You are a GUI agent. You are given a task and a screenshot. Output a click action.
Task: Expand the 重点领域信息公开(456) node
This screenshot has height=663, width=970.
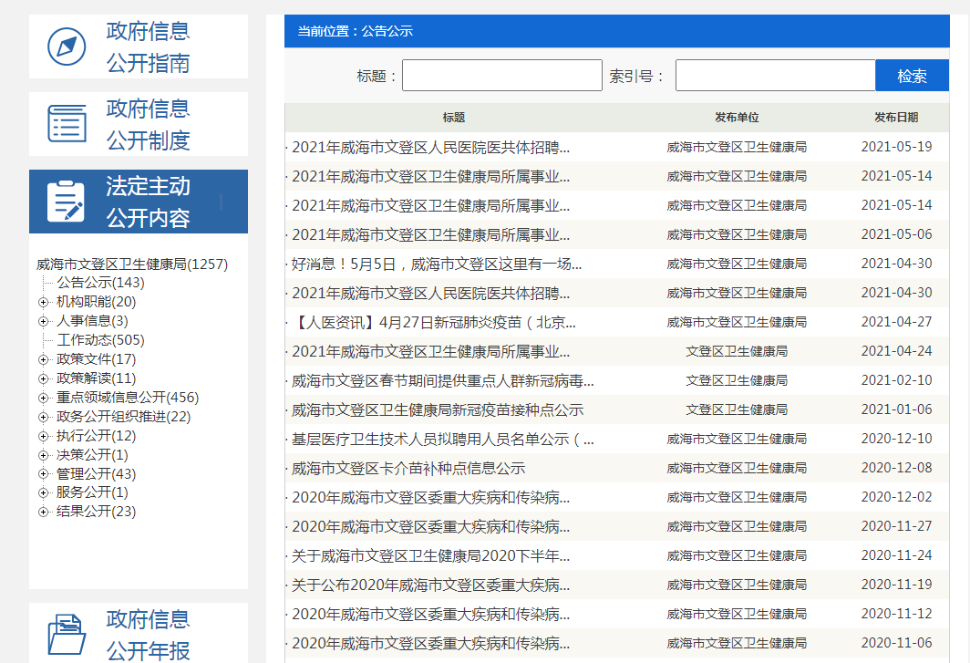click(43, 398)
